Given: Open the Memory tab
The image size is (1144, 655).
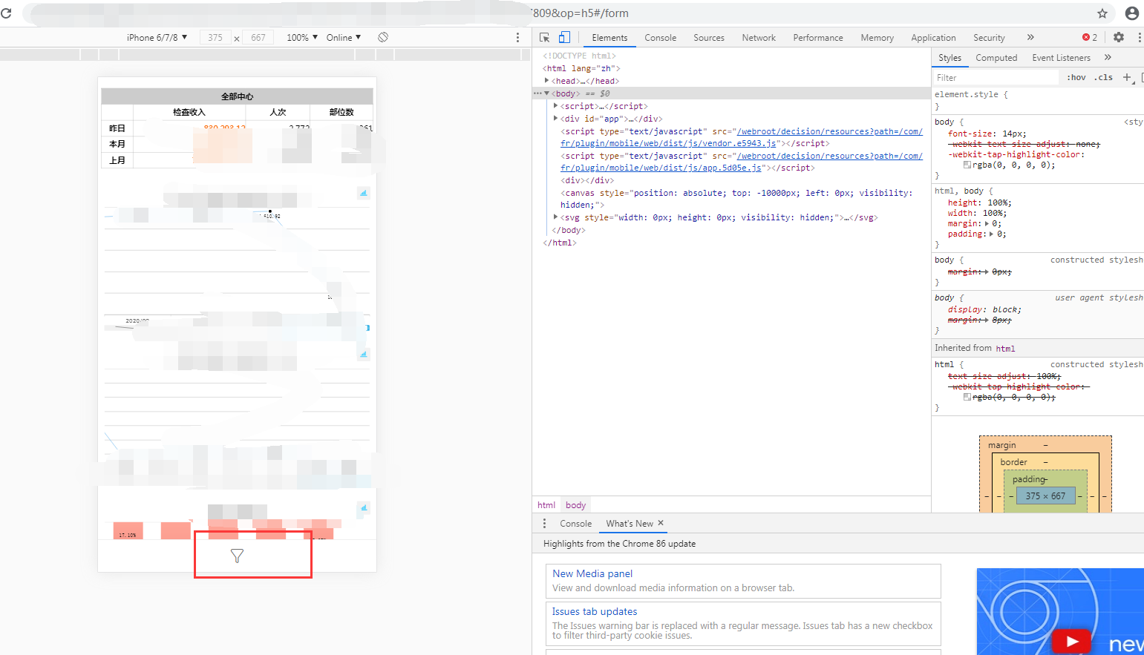Looking at the screenshot, I should pos(877,37).
